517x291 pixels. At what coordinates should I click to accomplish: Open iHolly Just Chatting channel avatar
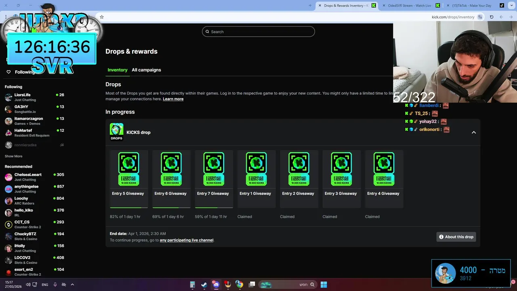click(x=8, y=248)
